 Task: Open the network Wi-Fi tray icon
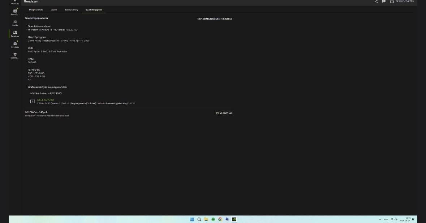(x=392, y=219)
